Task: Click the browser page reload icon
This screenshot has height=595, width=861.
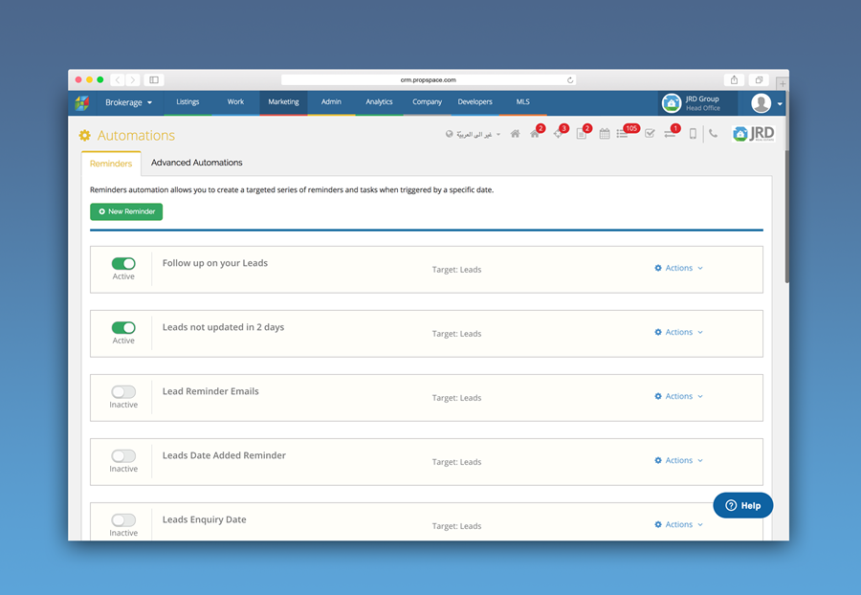Action: 570,80
